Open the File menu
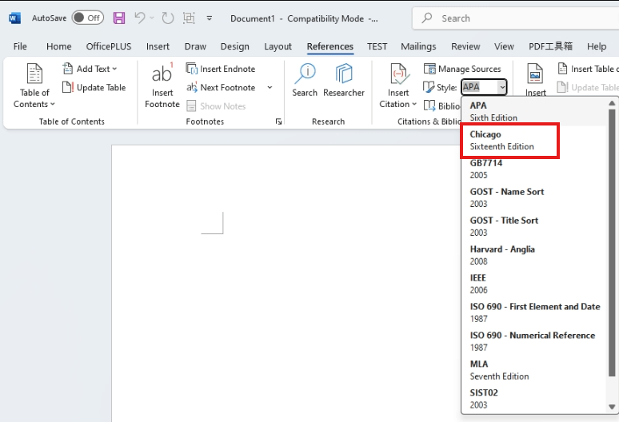This screenshot has height=422, width=619. (x=20, y=46)
